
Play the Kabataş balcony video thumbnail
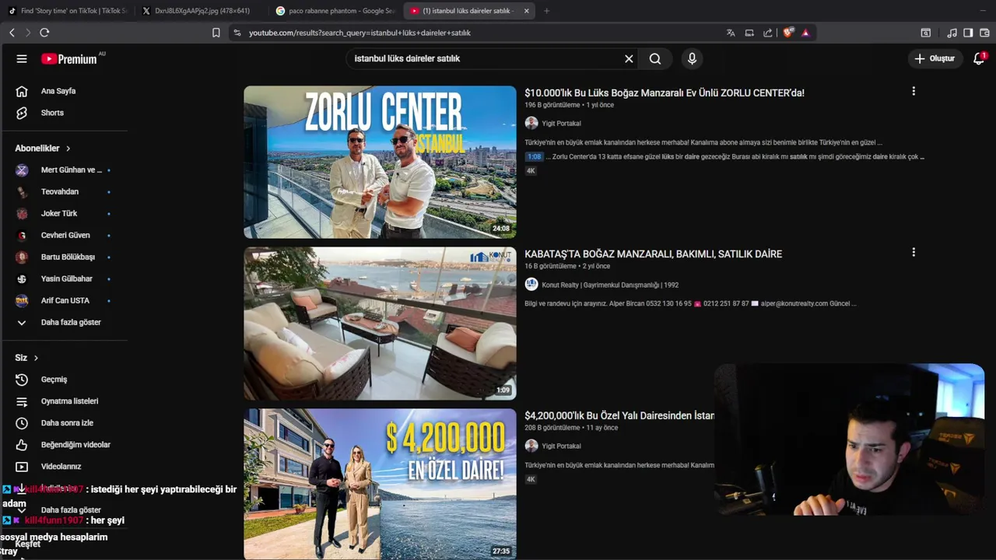tap(380, 324)
